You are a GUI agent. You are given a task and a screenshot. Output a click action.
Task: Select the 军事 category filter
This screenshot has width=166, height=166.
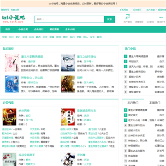(52, 37)
